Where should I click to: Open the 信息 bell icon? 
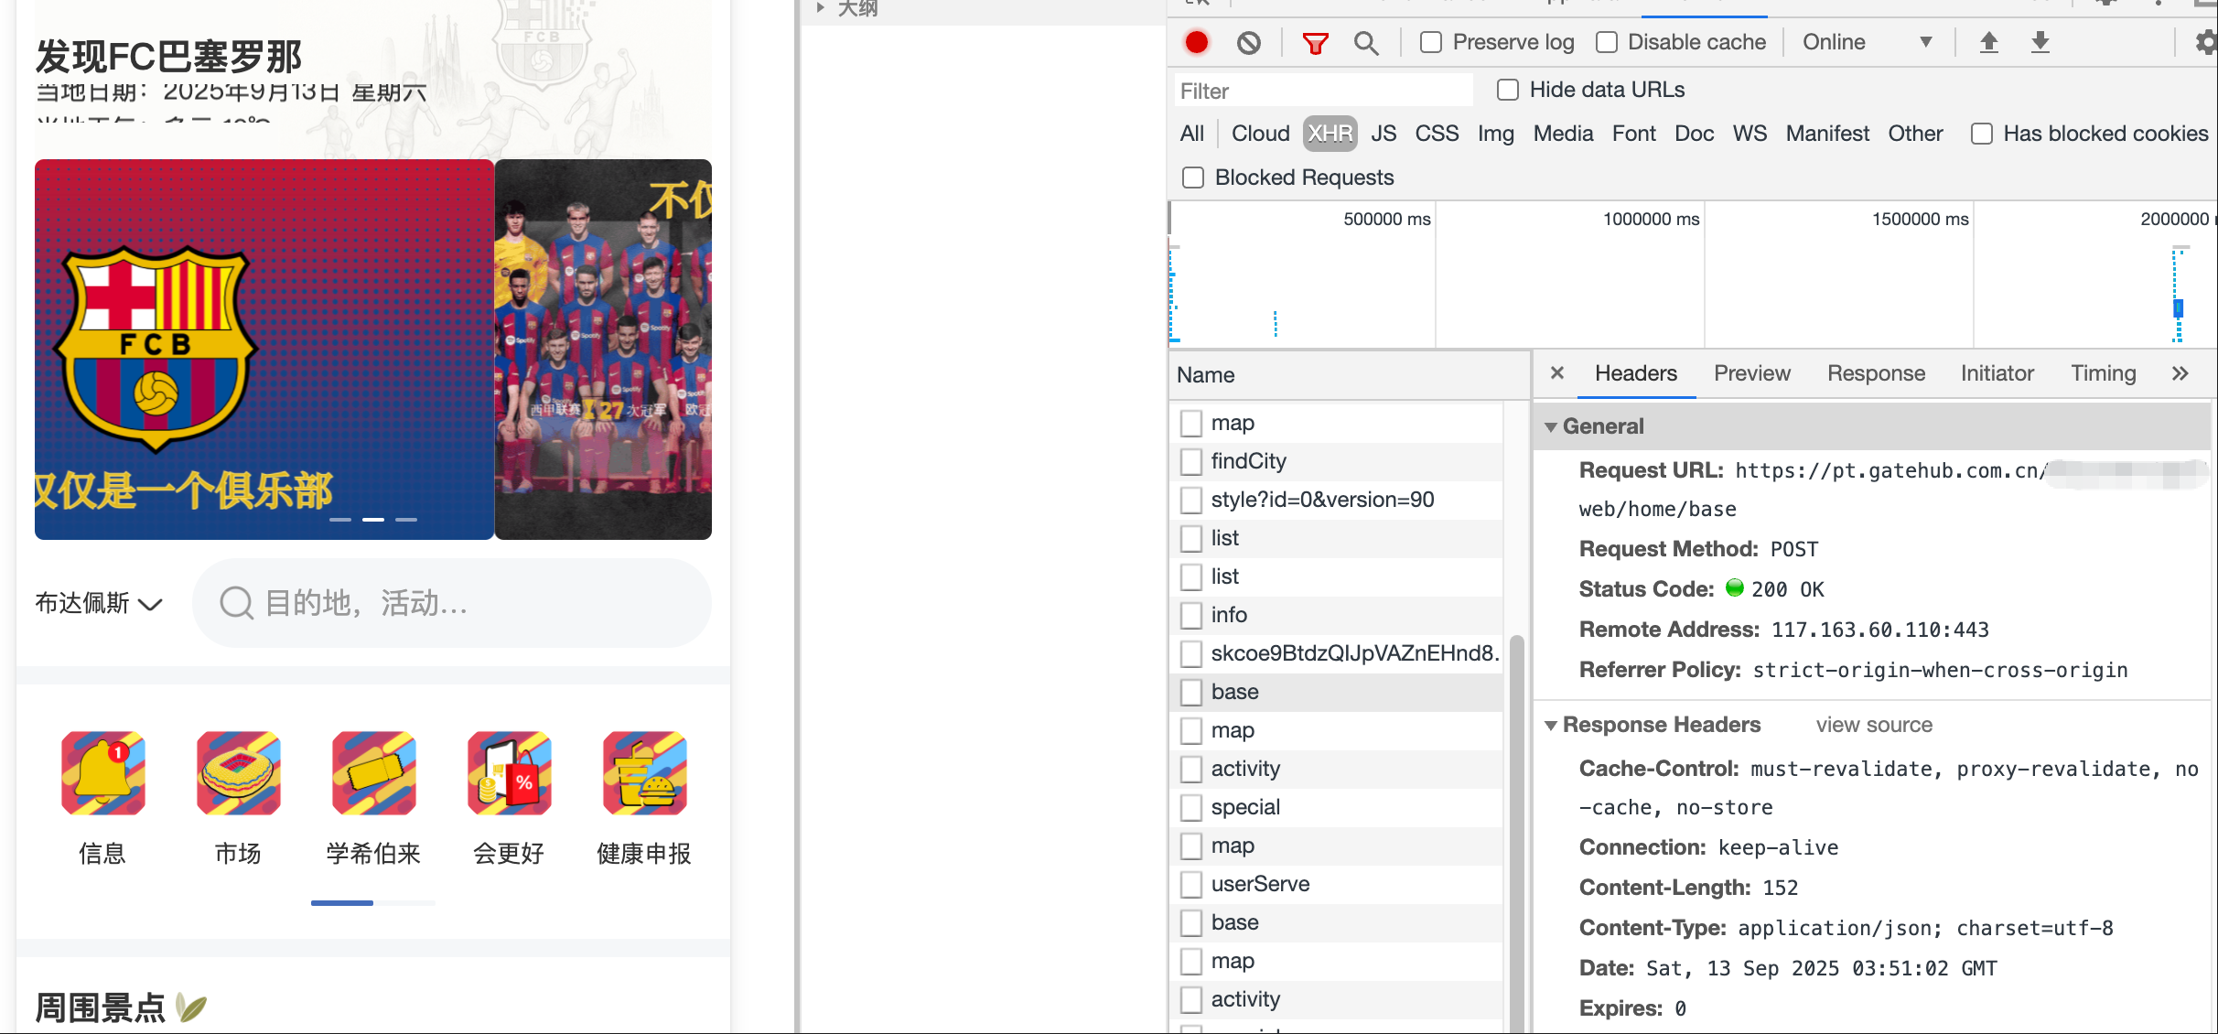point(102,773)
